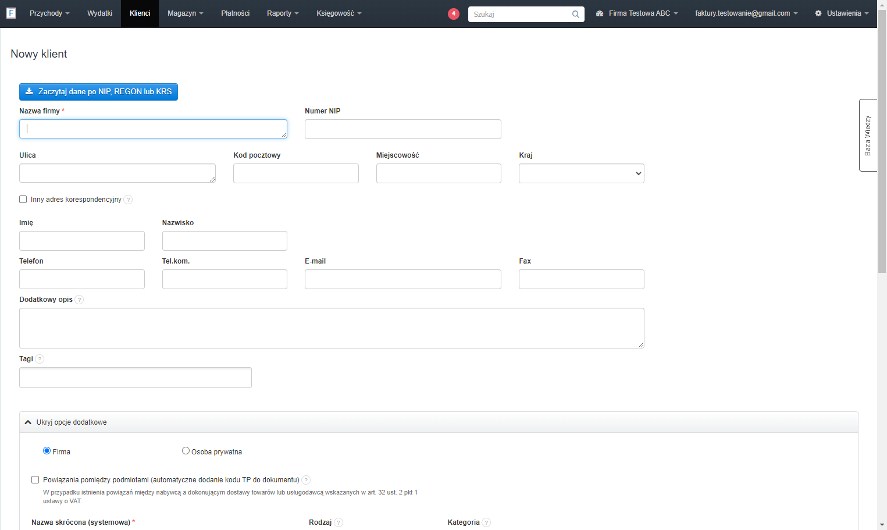
Task: Open the Kraj country dropdown
Action: point(582,173)
